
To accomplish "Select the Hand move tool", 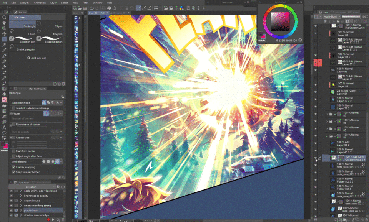I will point(4,23).
